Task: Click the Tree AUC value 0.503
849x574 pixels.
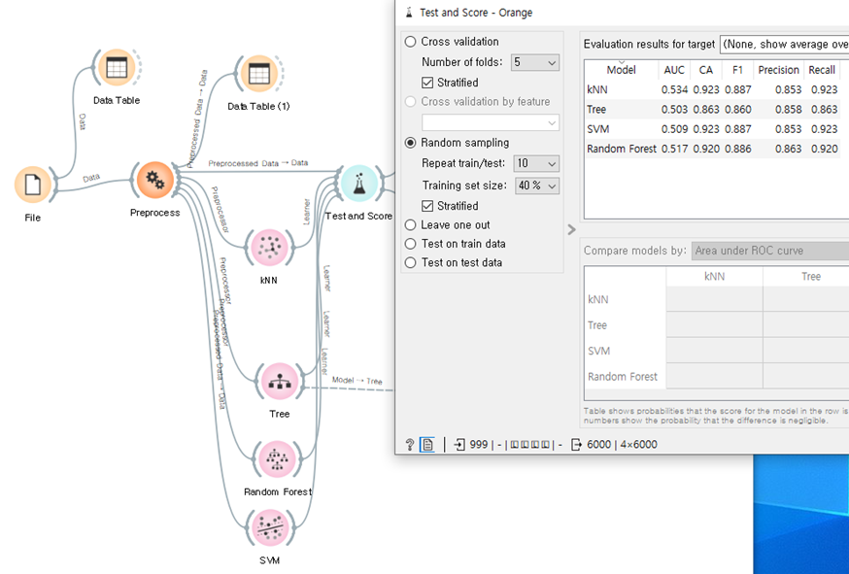Action: [675, 110]
